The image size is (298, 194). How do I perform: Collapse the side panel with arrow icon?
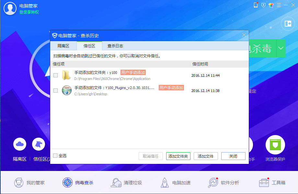(288, 23)
